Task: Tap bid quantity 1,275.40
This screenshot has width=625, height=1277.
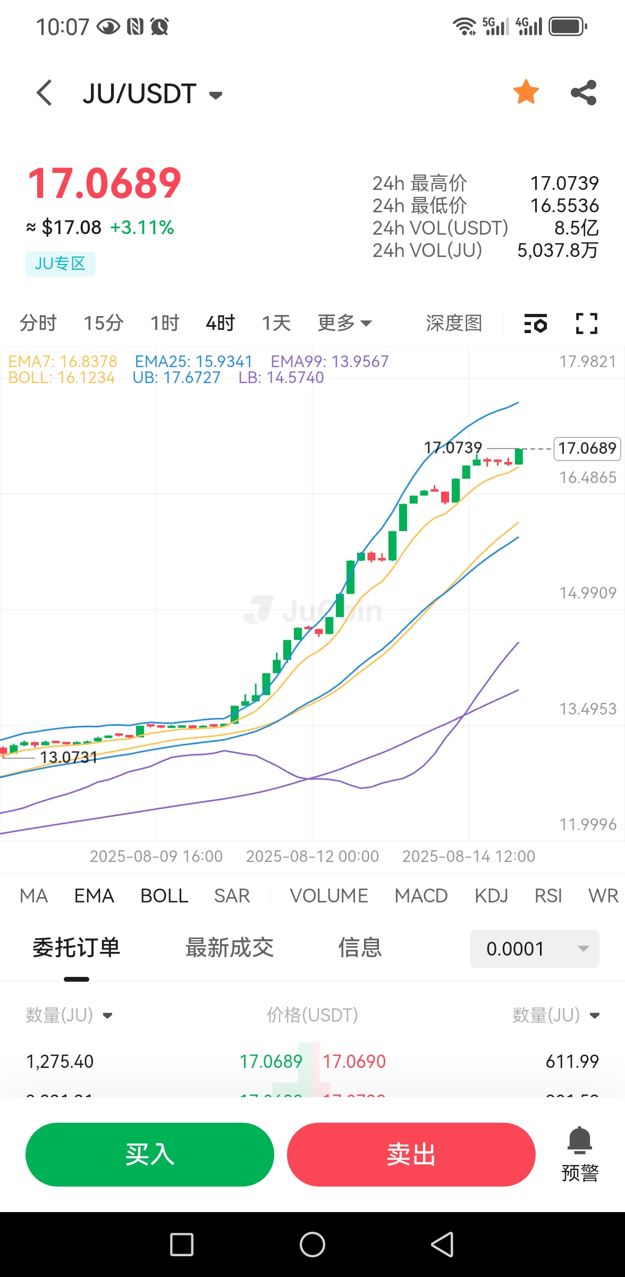Action: point(60,1062)
